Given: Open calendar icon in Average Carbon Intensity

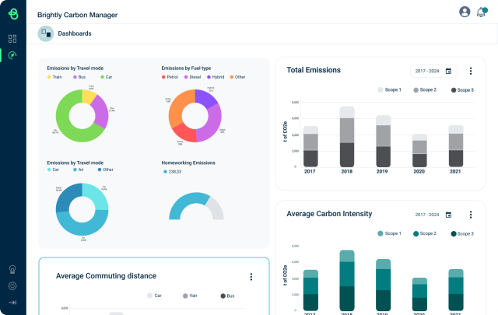Looking at the screenshot, I should [x=448, y=215].
